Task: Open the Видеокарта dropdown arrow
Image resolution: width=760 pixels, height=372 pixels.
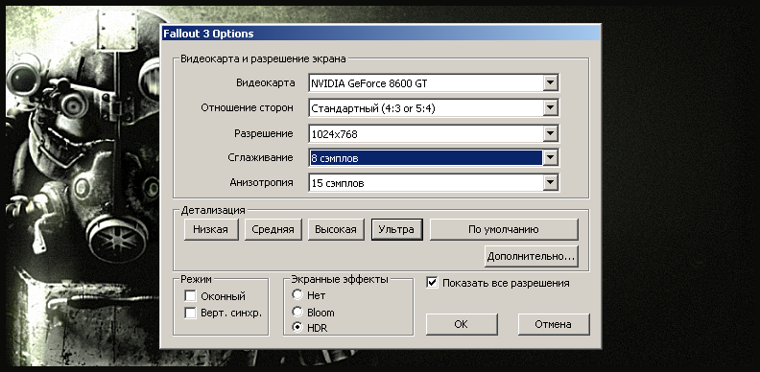Action: click(550, 82)
